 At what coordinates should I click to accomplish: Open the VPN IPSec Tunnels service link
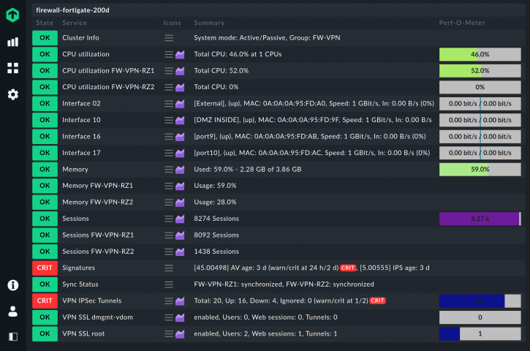tap(91, 301)
